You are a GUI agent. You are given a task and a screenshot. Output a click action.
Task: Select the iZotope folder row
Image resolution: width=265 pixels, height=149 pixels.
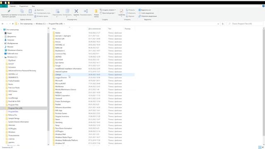point(93,74)
